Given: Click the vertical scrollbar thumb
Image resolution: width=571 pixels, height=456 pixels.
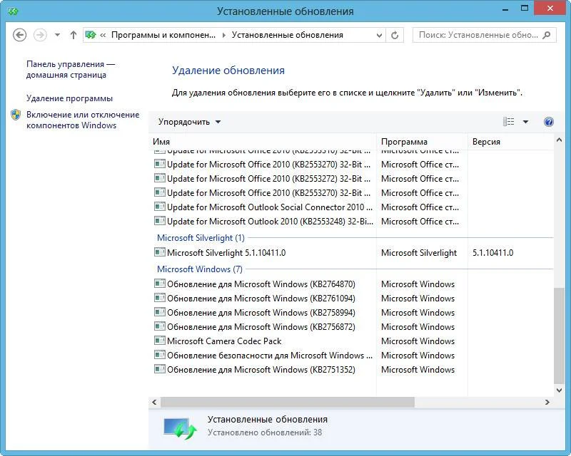Looking at the screenshot, I should [559, 336].
